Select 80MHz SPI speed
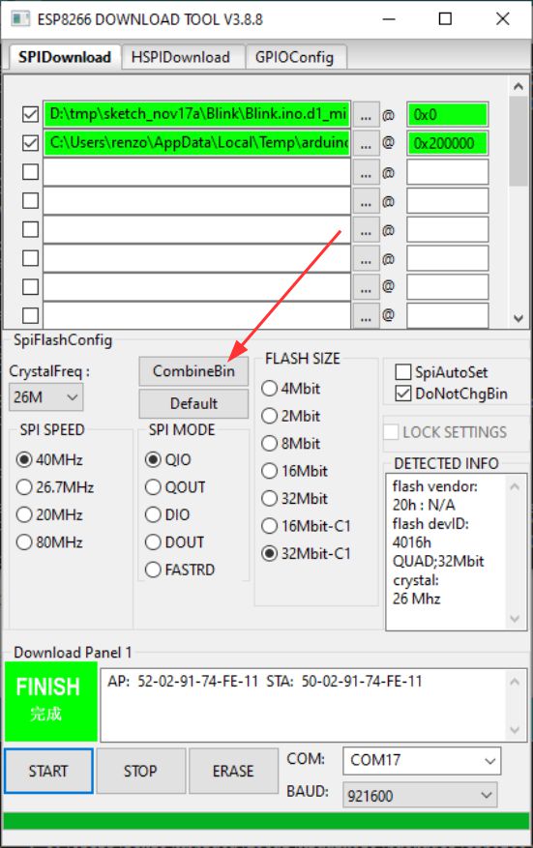 click(49, 541)
